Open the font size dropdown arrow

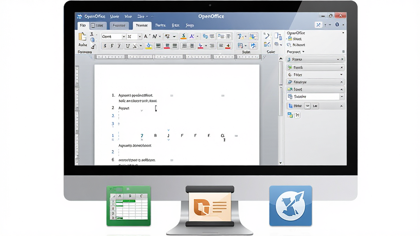[x=139, y=36]
